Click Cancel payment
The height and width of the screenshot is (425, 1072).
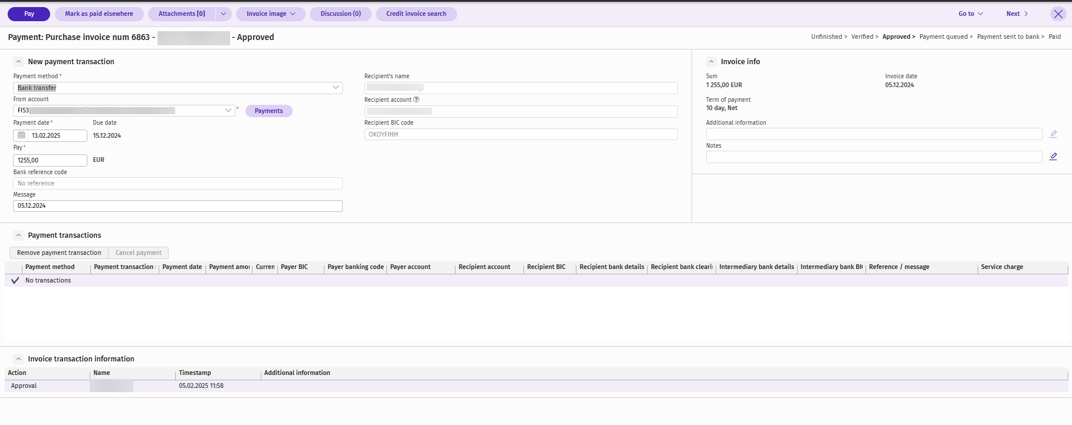pos(139,253)
